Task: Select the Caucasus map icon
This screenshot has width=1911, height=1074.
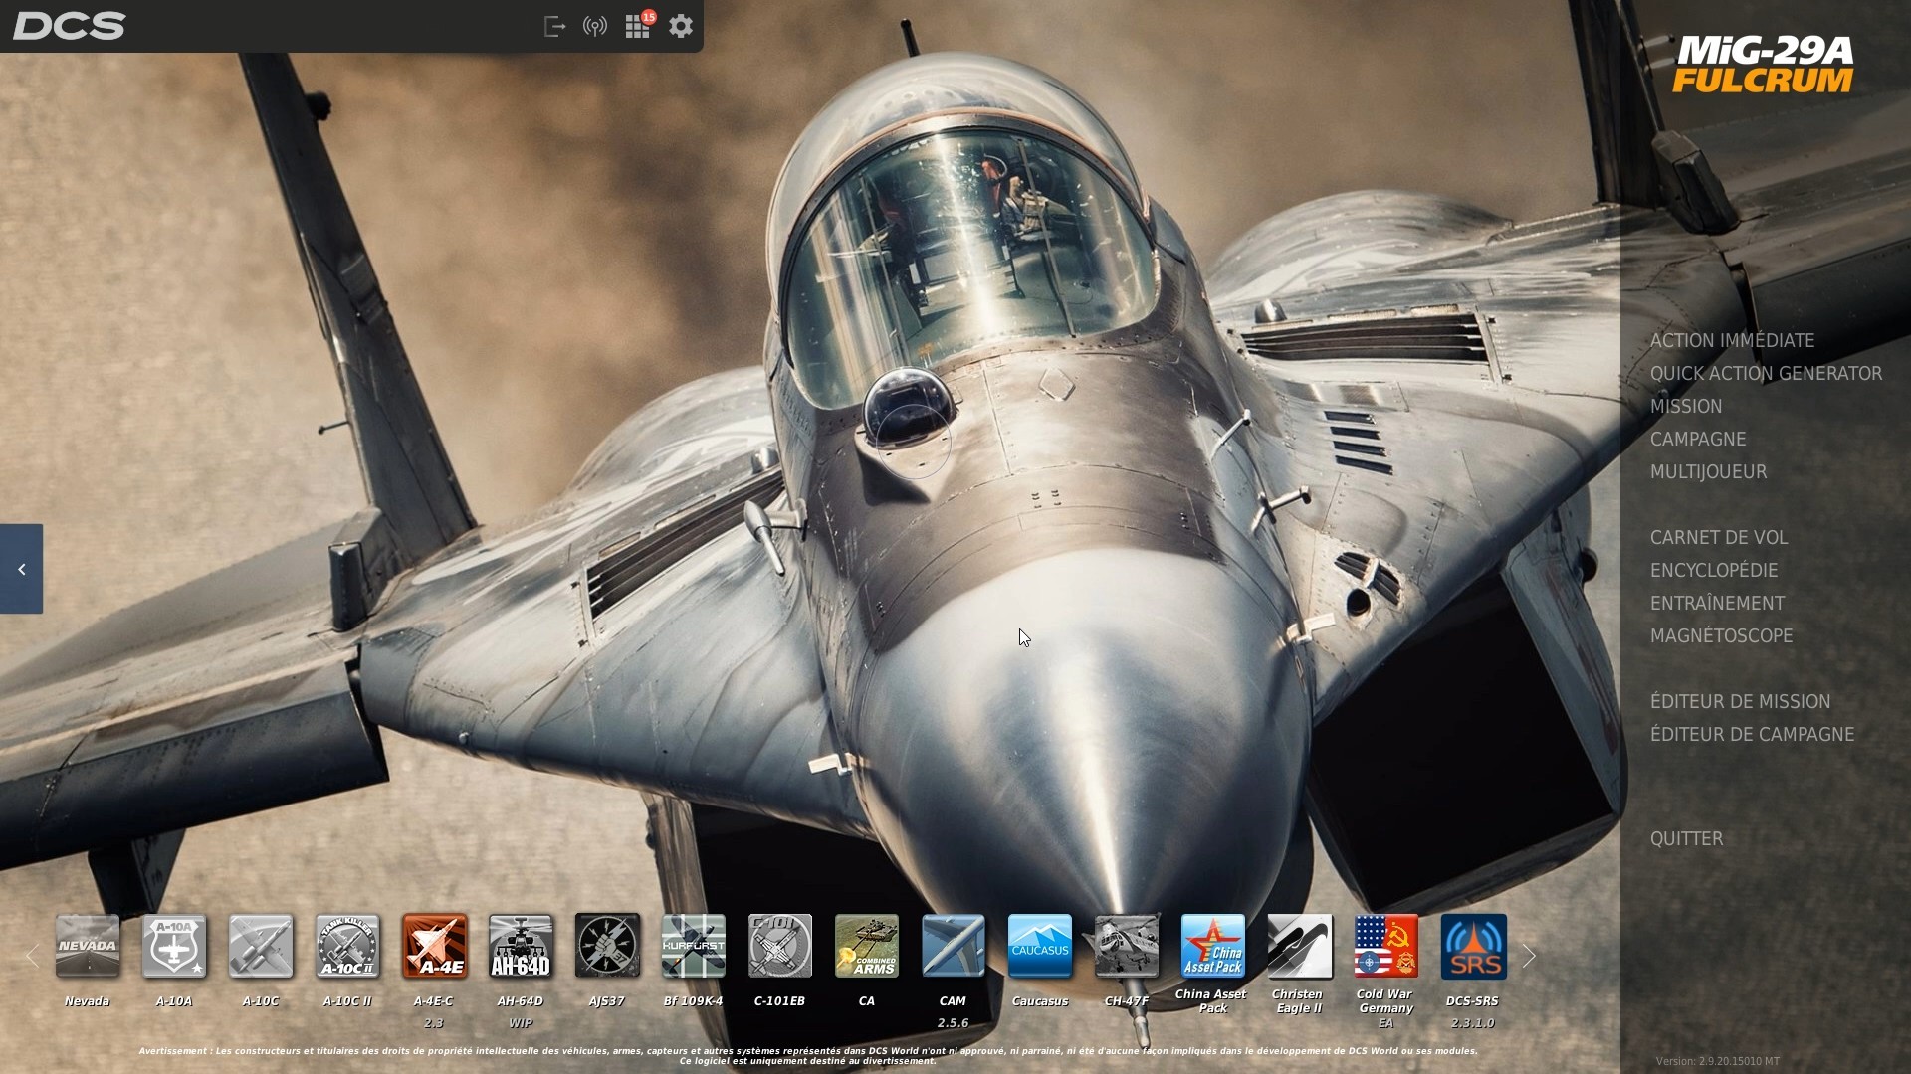Action: pyautogui.click(x=1039, y=947)
